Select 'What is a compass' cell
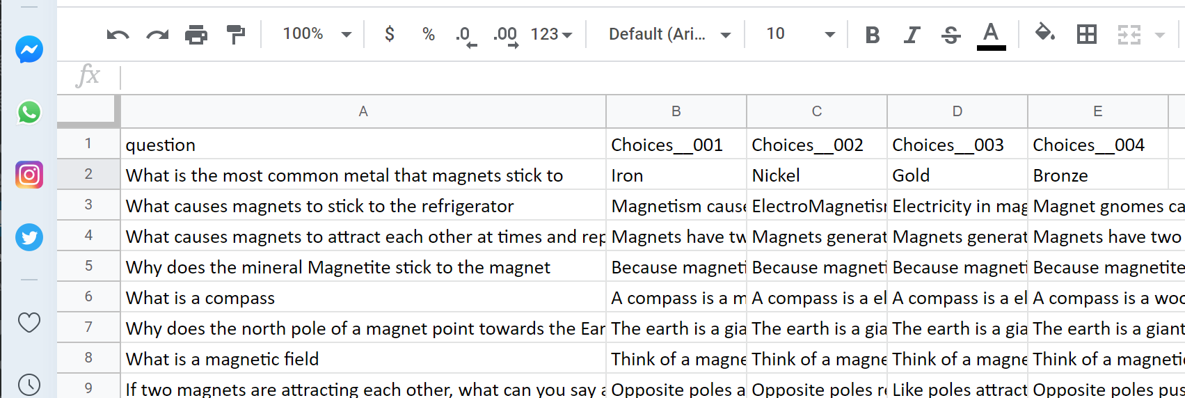Screen dimensions: 1185x398 click(x=363, y=297)
